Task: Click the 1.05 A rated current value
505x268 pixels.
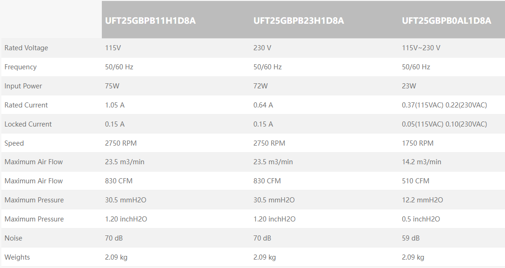Action: [x=115, y=105]
